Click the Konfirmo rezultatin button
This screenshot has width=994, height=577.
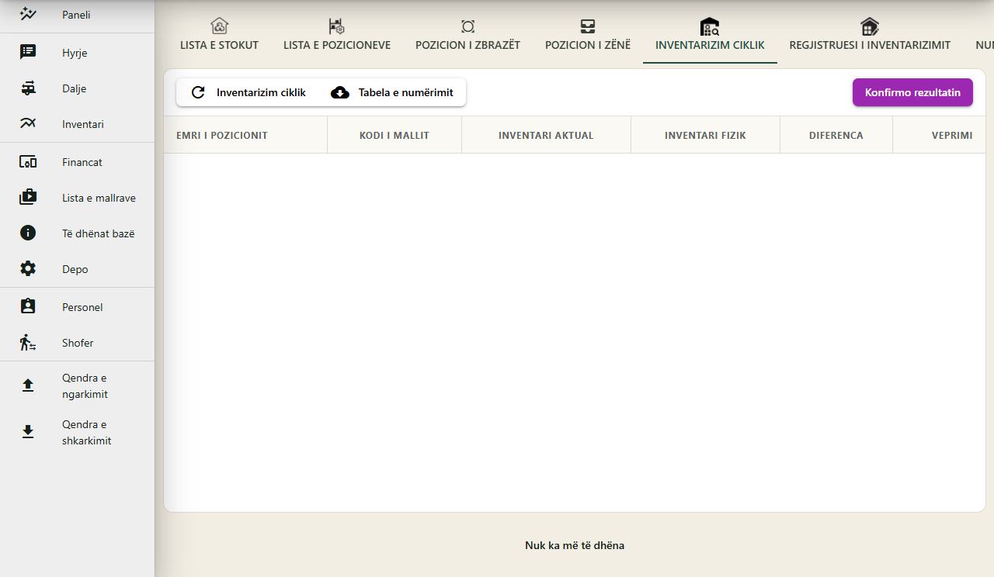[x=912, y=92]
